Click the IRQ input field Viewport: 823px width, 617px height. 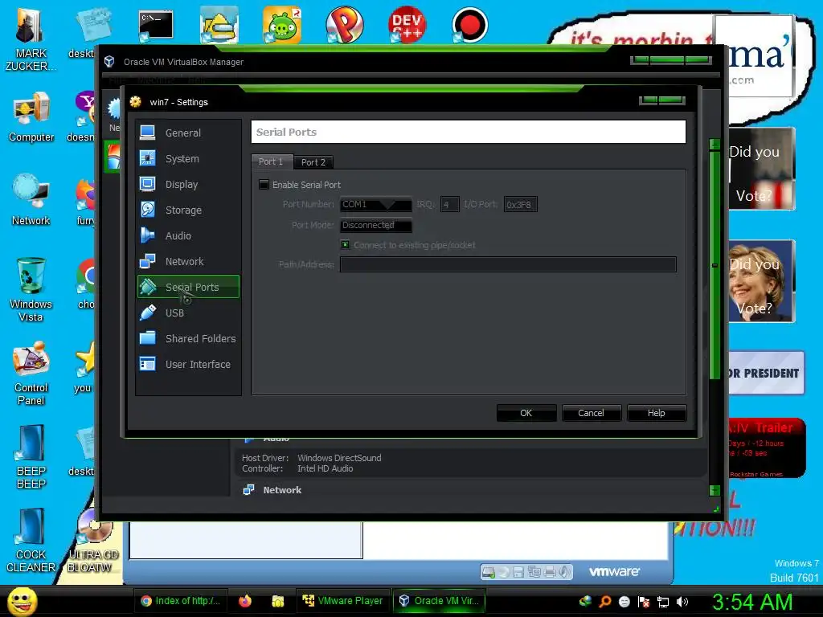450,204
